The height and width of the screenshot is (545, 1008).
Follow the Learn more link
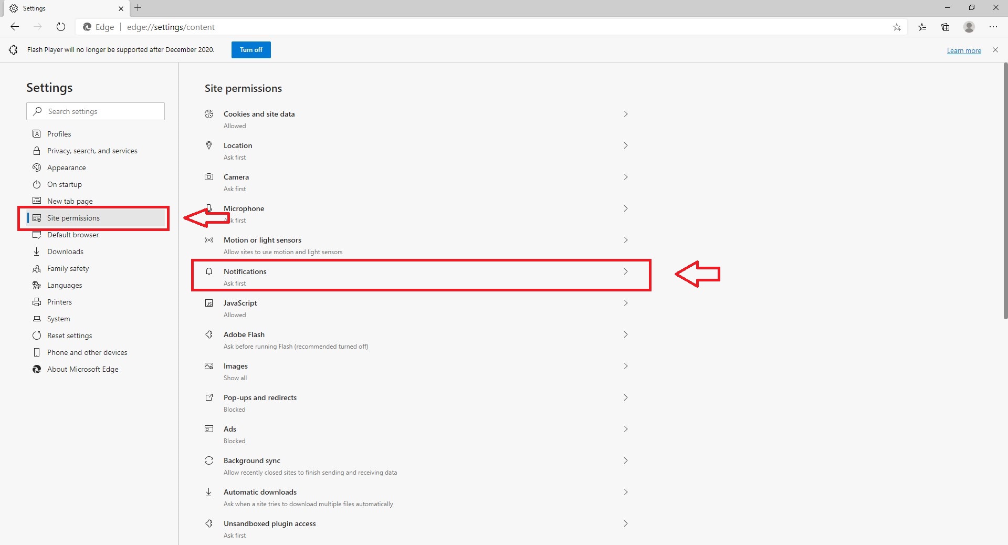pyautogui.click(x=964, y=51)
